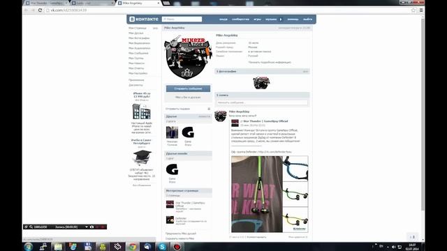Click the recorder camera snapshot icon
Image resolution: width=447 pixels, height=251 pixels.
(x=91, y=227)
